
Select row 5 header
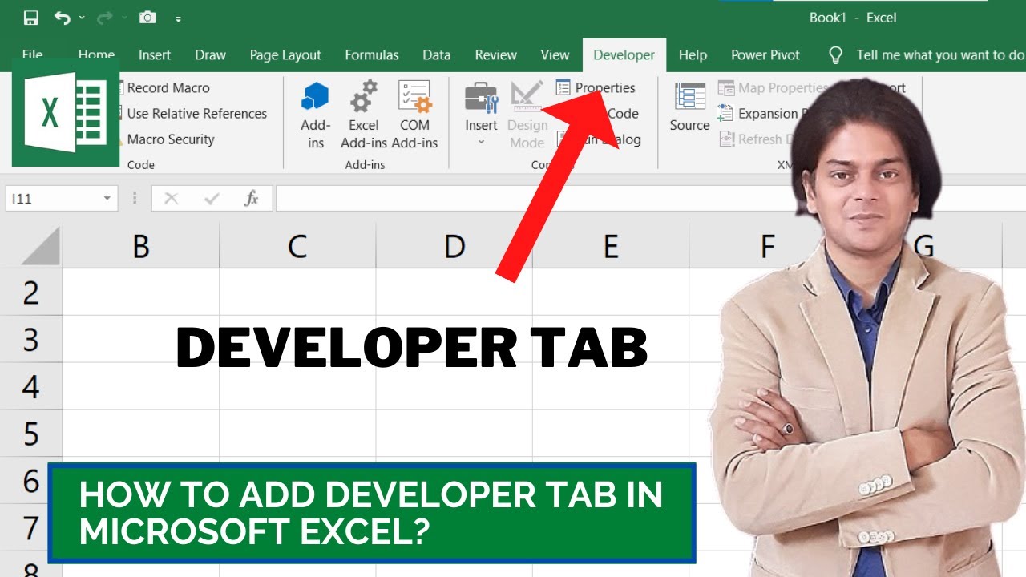pos(31,434)
